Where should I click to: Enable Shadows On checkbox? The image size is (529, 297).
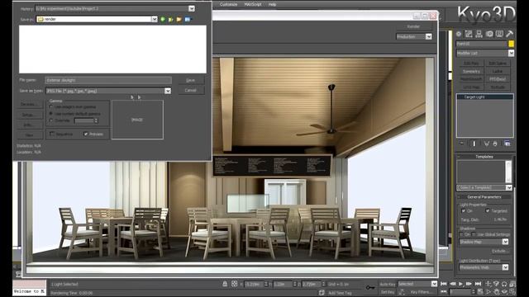(x=461, y=234)
